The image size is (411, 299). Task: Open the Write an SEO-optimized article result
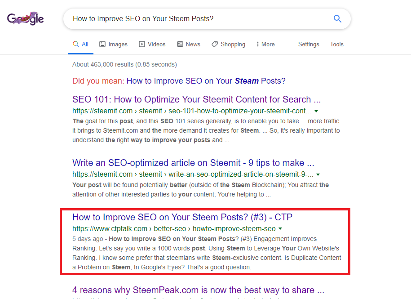(193, 163)
